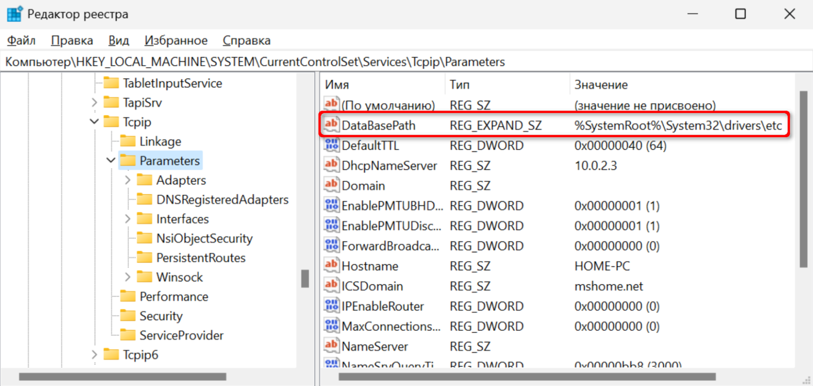Click the ForwardBroadca DWORD icon
The height and width of the screenshot is (386, 813).
click(331, 245)
